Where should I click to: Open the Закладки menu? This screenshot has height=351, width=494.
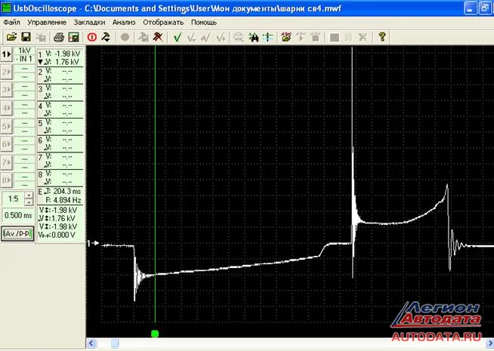tap(89, 23)
